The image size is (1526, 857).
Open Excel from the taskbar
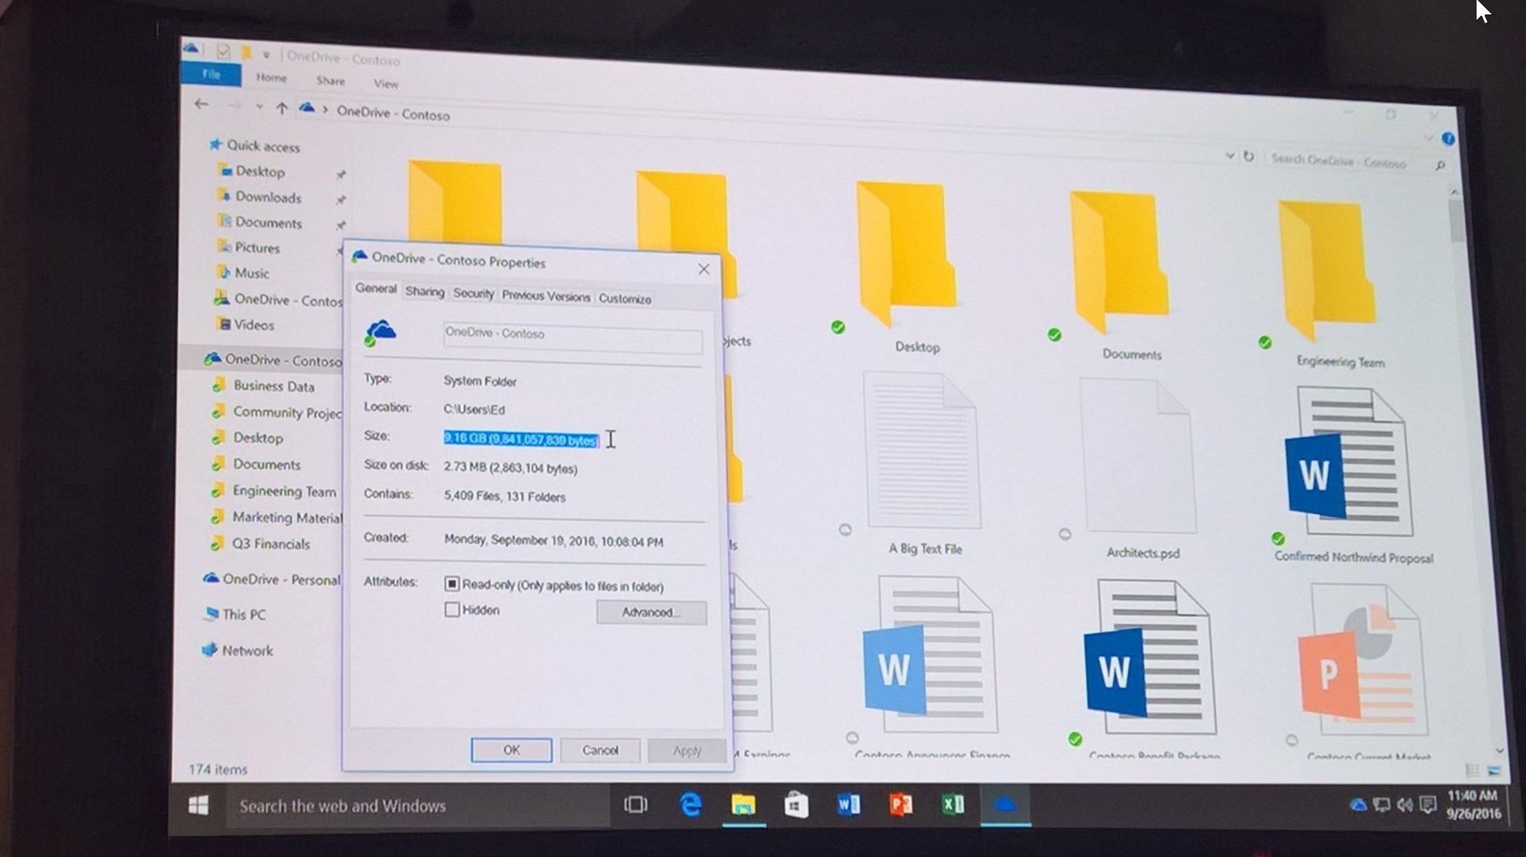(953, 804)
